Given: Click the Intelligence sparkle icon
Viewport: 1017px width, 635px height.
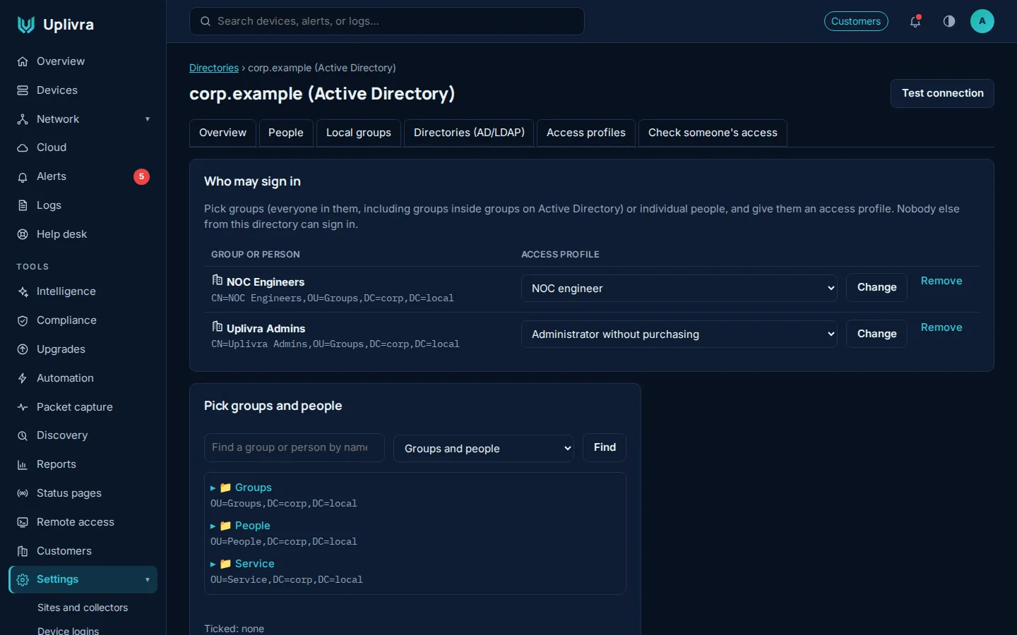Looking at the screenshot, I should pyautogui.click(x=23, y=291).
